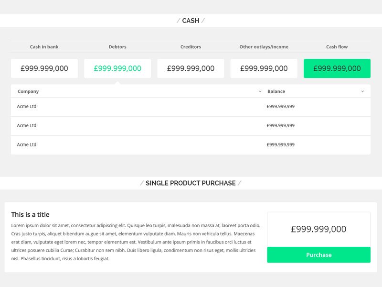Click the 'This is a title' heading
382x287 pixels.
point(30,214)
